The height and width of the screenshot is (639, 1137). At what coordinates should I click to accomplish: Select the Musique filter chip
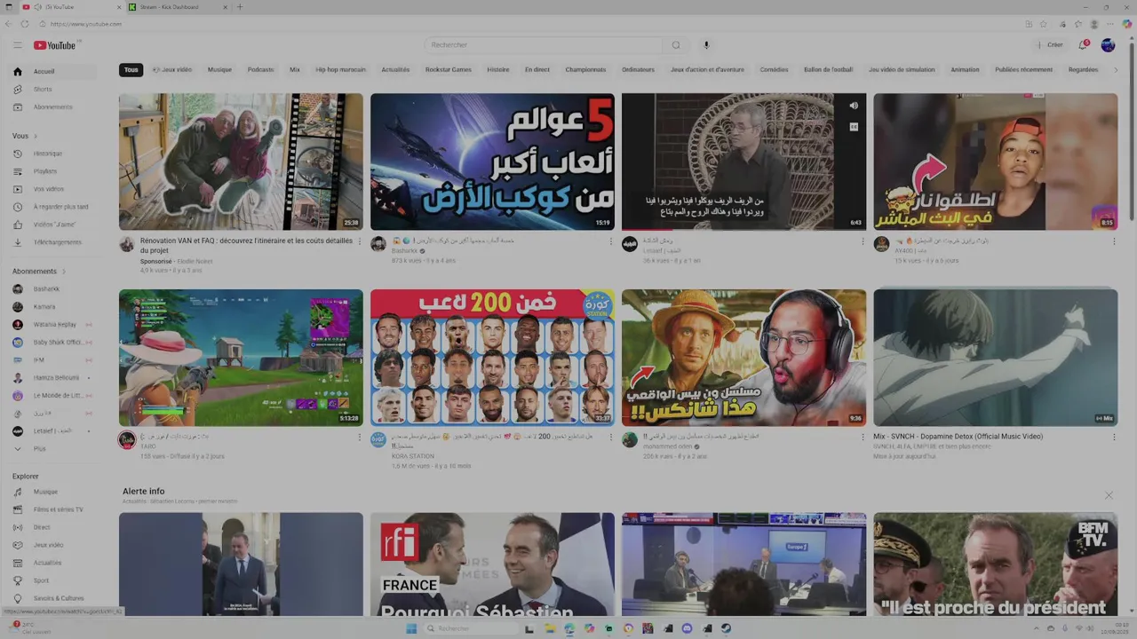219,69
